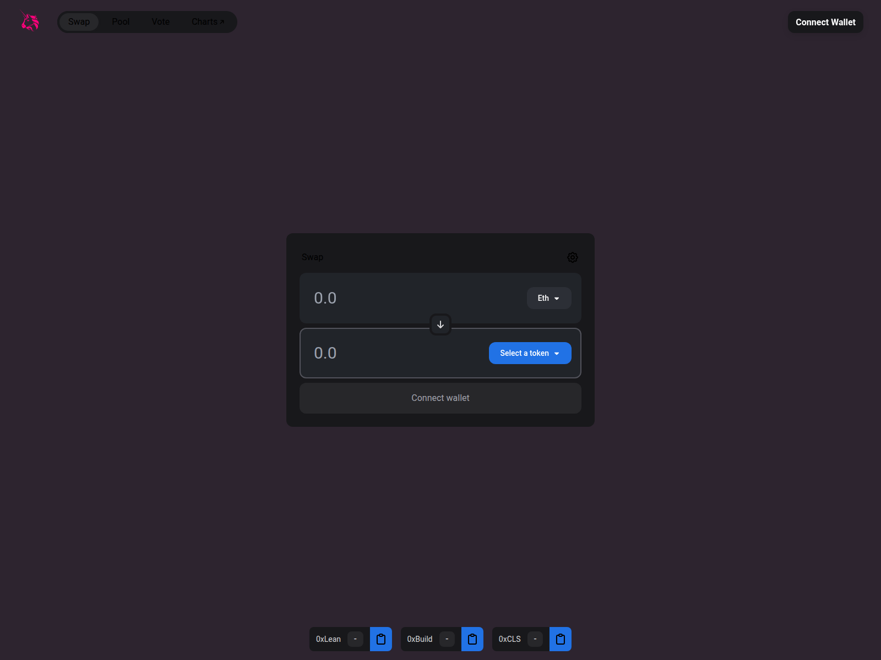This screenshot has height=660, width=881.
Task: Click the Swap heading in the card
Action: (312, 257)
